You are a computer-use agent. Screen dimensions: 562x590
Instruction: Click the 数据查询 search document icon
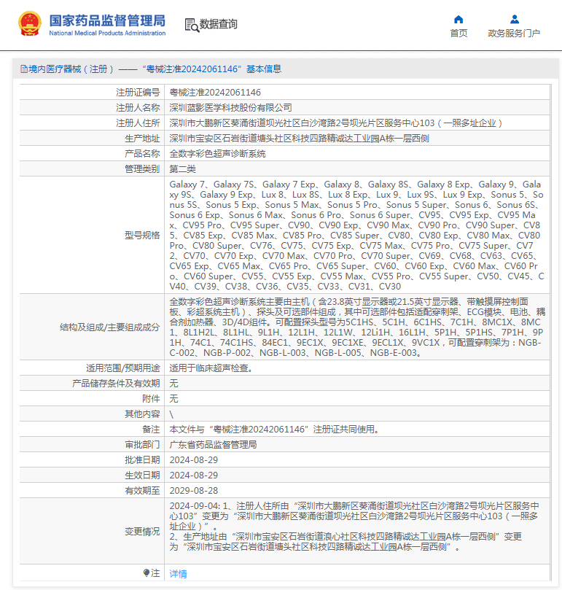[x=192, y=25]
